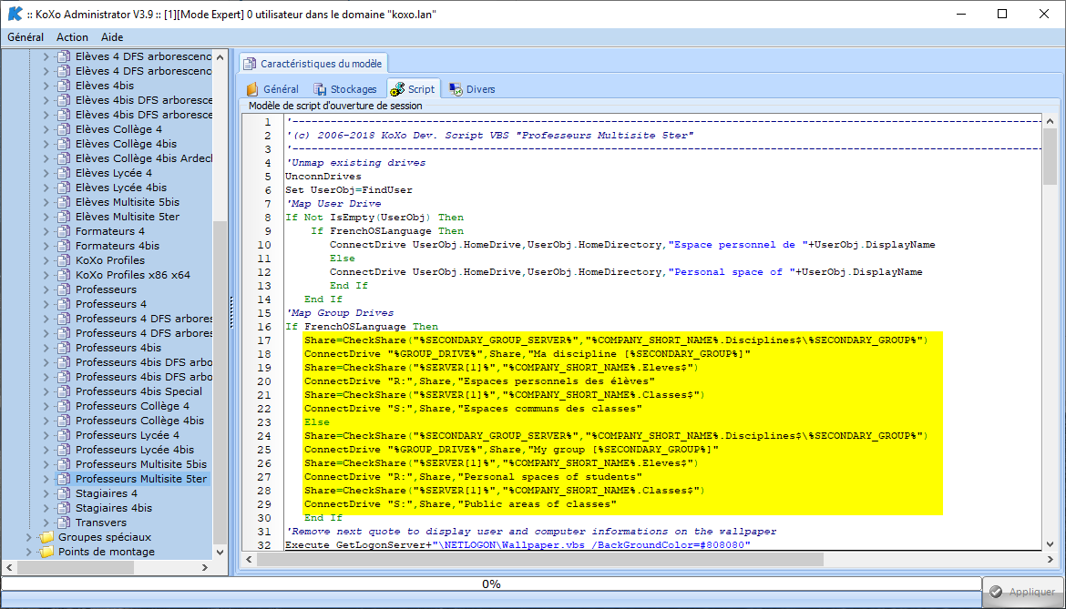
Task: Click the Appliquer button
Action: 1023,592
